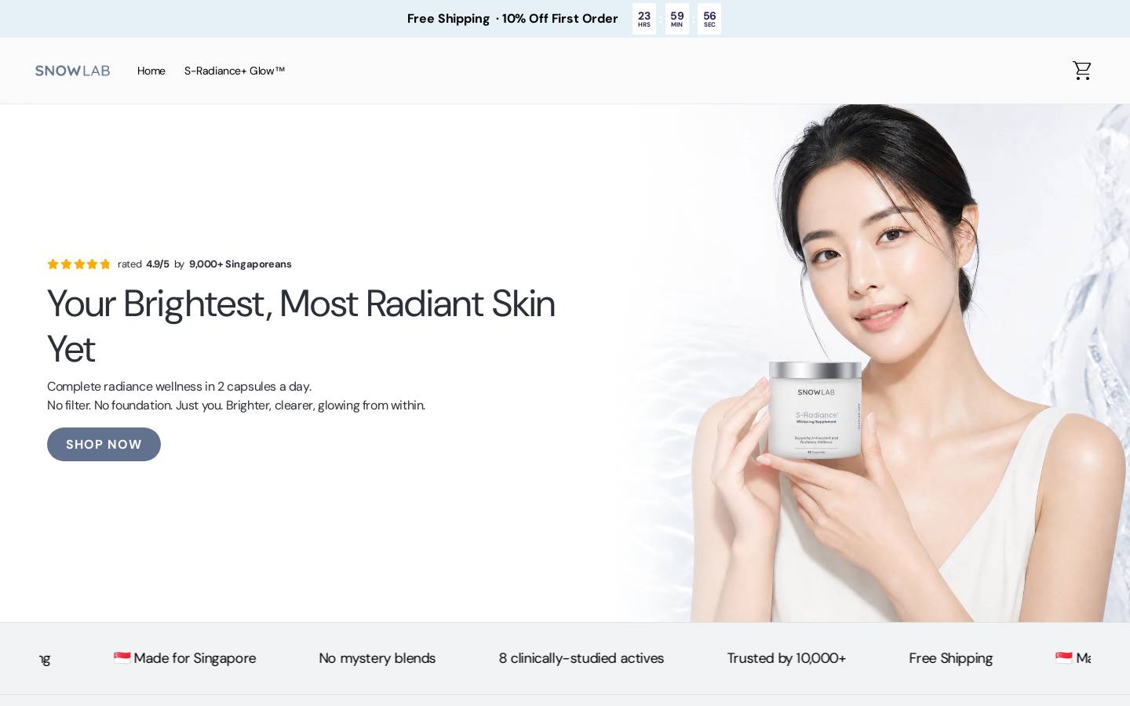Click '8 clinically-studied actives' ticker item

581,658
